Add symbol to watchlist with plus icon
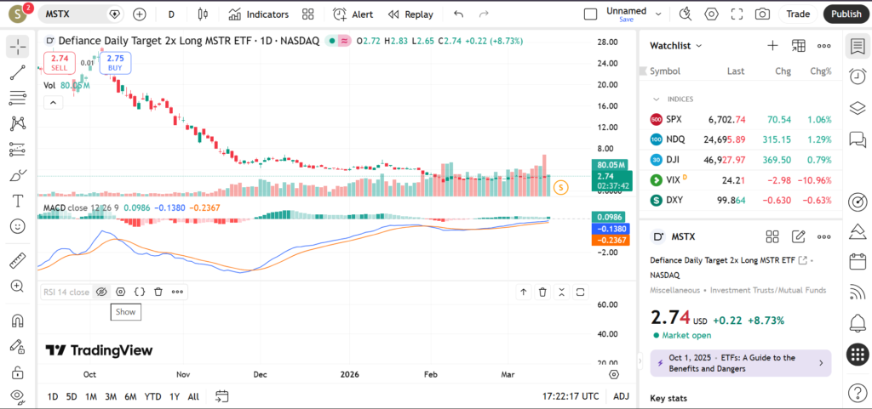 [x=772, y=46]
